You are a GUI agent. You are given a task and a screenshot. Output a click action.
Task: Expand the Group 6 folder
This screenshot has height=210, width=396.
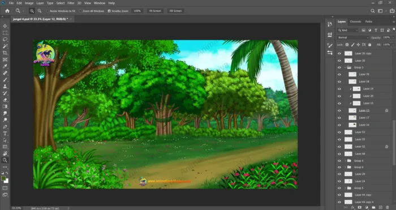point(345,167)
